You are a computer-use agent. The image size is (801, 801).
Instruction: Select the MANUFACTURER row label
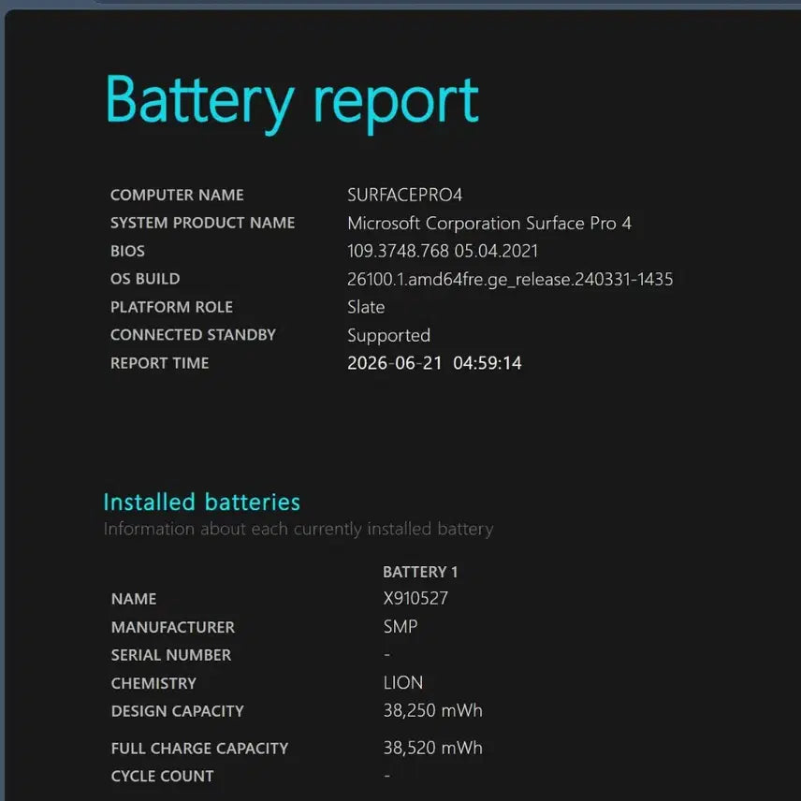173,627
